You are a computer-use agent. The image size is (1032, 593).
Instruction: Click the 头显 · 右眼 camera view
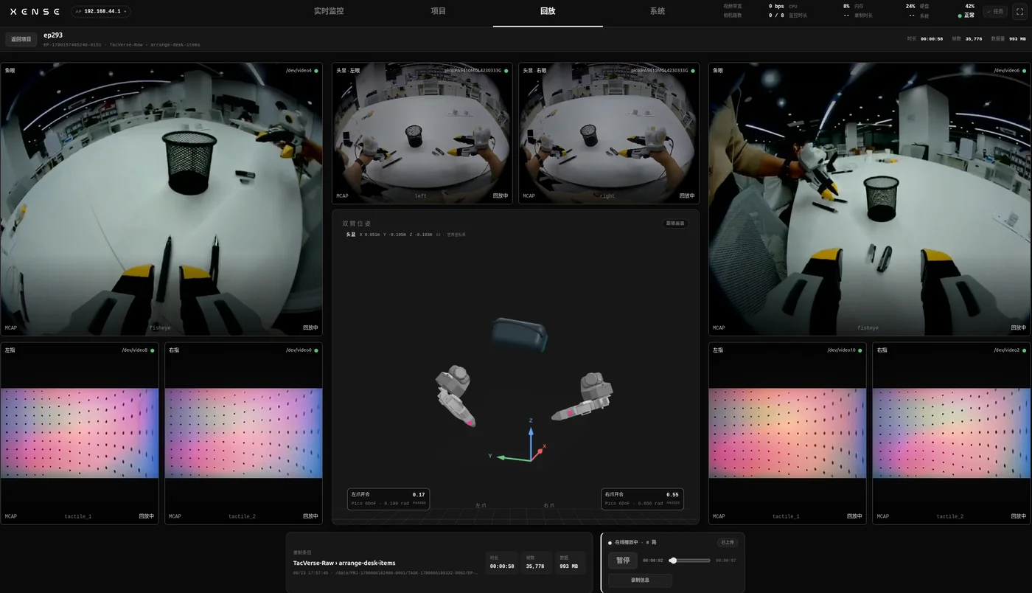point(609,133)
